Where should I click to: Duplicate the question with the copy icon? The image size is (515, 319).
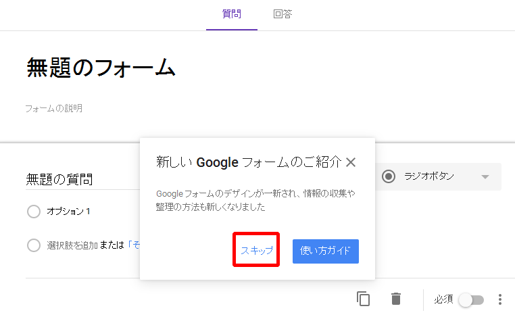(363, 299)
